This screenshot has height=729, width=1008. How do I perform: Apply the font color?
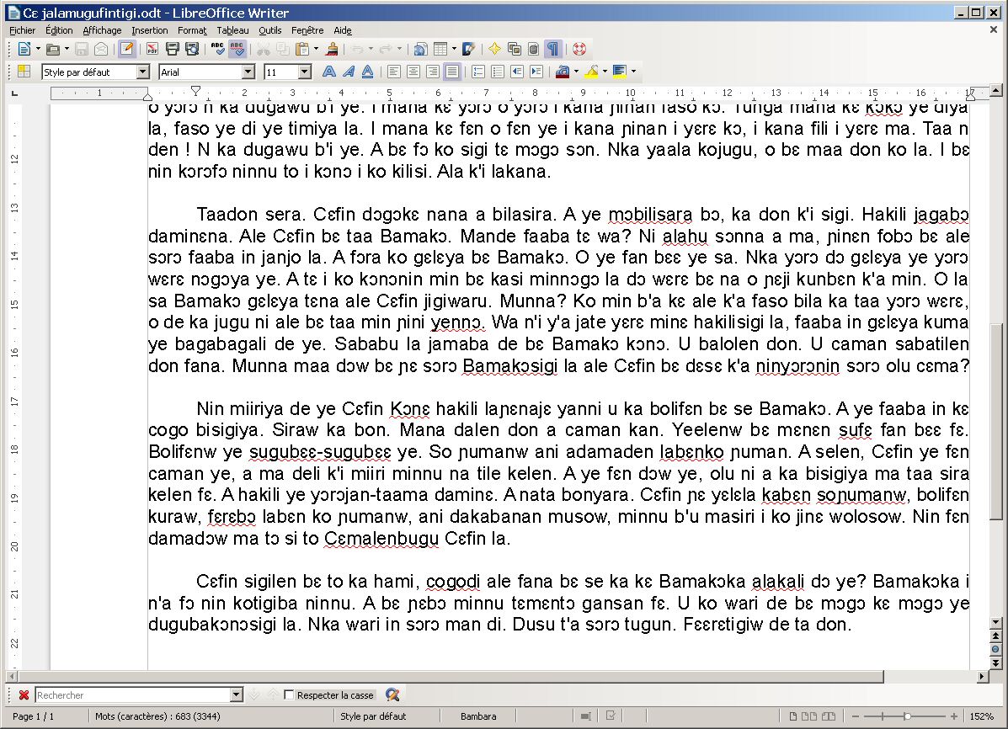coord(563,72)
